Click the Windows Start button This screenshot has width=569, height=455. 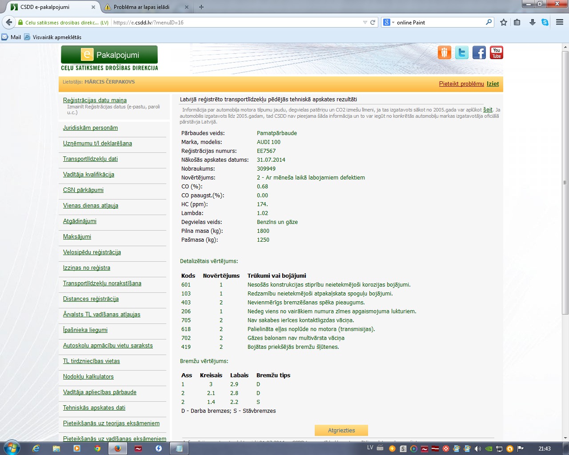click(x=11, y=448)
